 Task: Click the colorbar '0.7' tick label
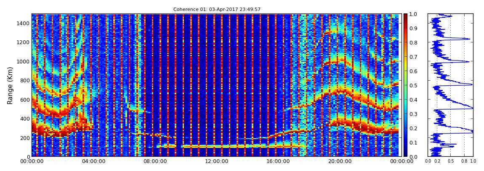click(x=413, y=57)
